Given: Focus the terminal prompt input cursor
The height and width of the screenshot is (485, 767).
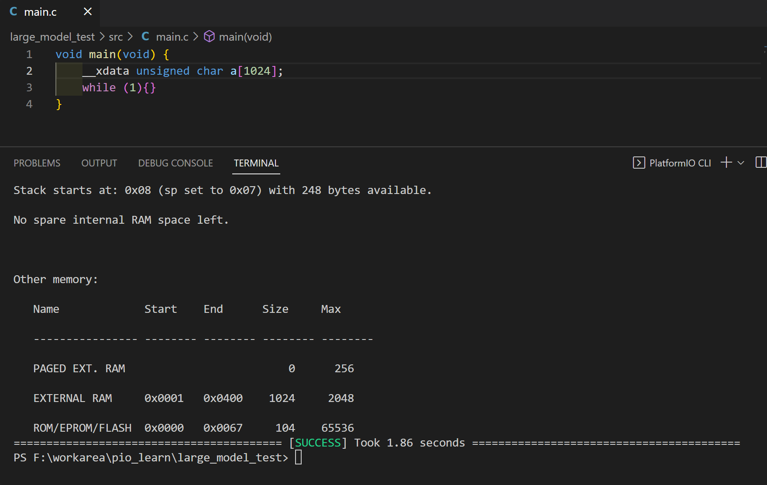Looking at the screenshot, I should [298, 457].
